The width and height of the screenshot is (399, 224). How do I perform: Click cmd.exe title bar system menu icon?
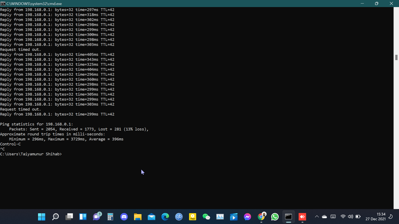(3, 4)
